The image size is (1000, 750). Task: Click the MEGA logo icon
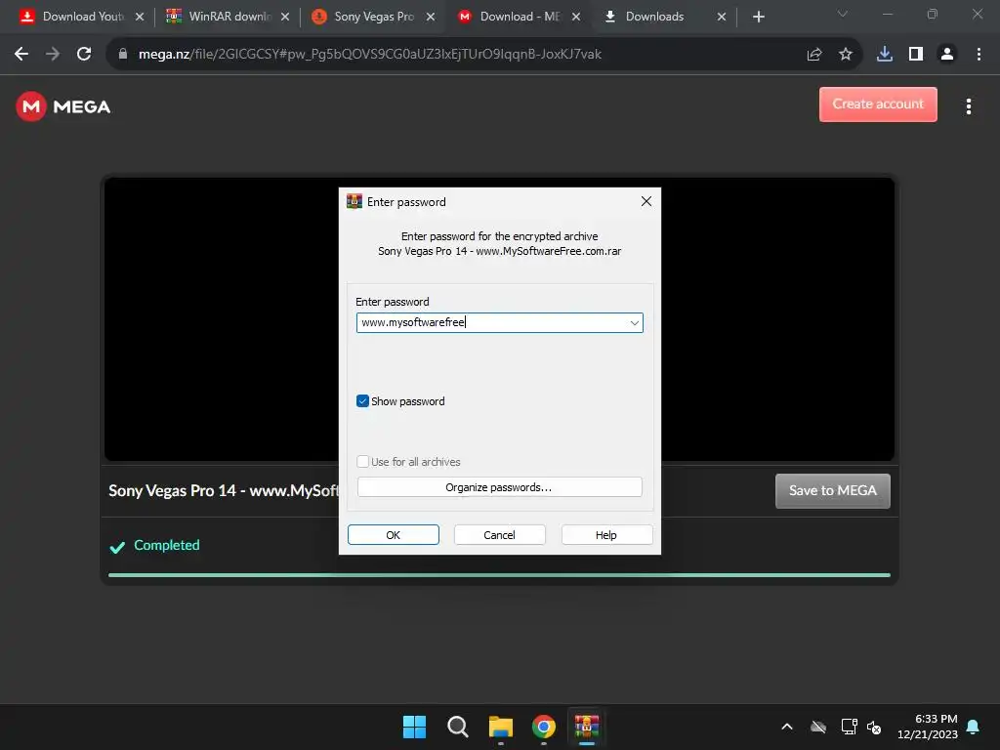(x=31, y=106)
